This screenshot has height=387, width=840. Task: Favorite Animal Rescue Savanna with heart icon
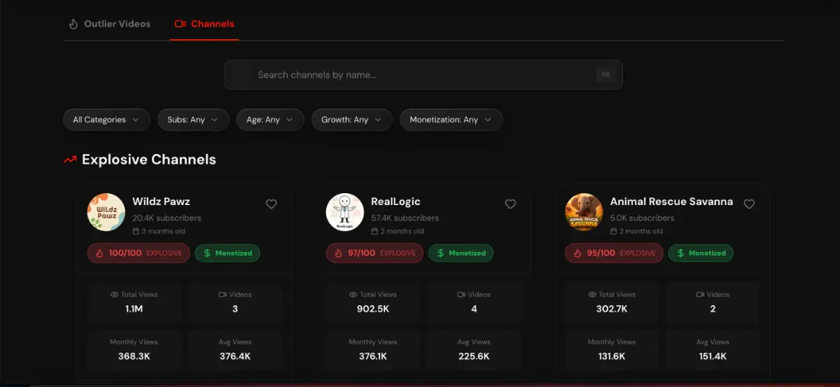749,204
